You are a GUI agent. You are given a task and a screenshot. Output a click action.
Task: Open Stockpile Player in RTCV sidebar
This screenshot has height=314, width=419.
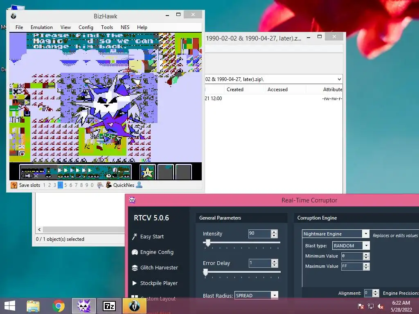pos(154,283)
